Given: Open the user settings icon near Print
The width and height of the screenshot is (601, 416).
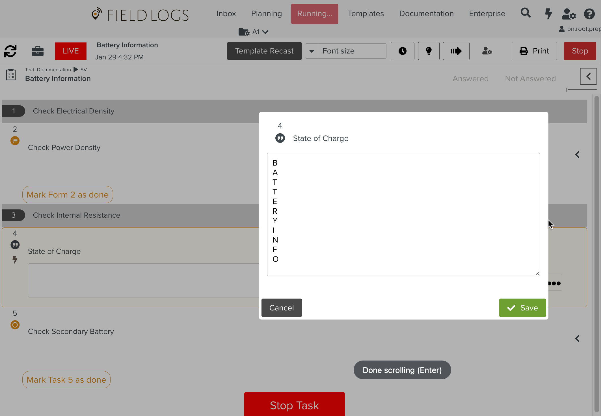Looking at the screenshot, I should [x=487, y=51].
